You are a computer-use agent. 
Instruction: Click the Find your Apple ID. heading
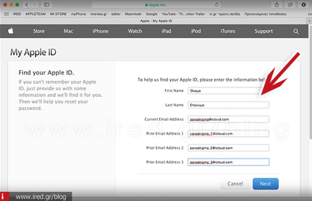[46, 72]
